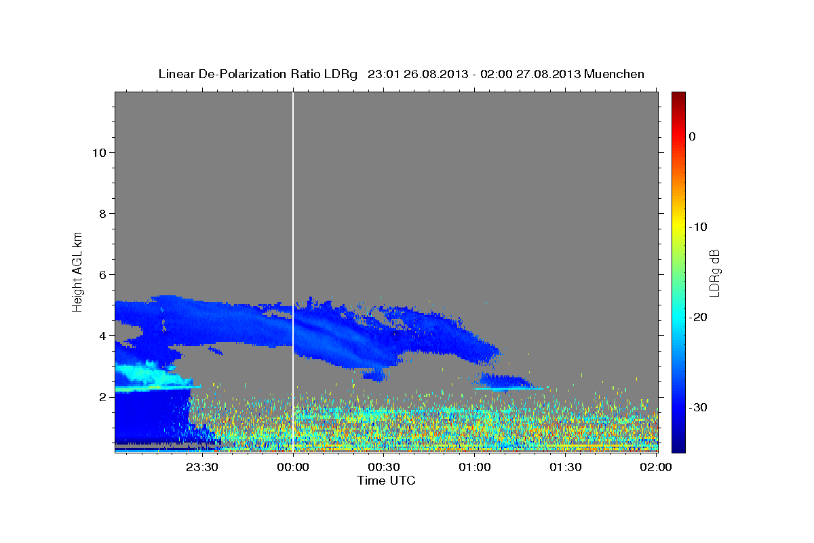Image resolution: width=814 pixels, height=543 pixels.
Task: Click the 'Height AGL km' axis label
Action: click(x=78, y=271)
